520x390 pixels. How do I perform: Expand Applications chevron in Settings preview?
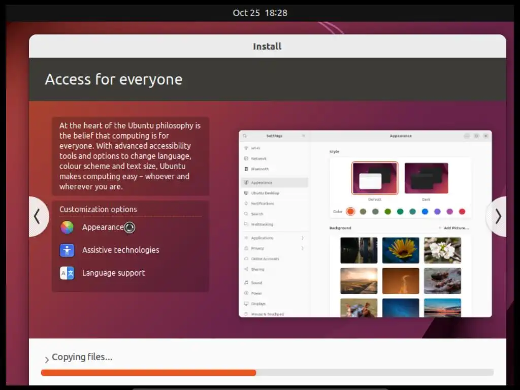tap(303, 238)
